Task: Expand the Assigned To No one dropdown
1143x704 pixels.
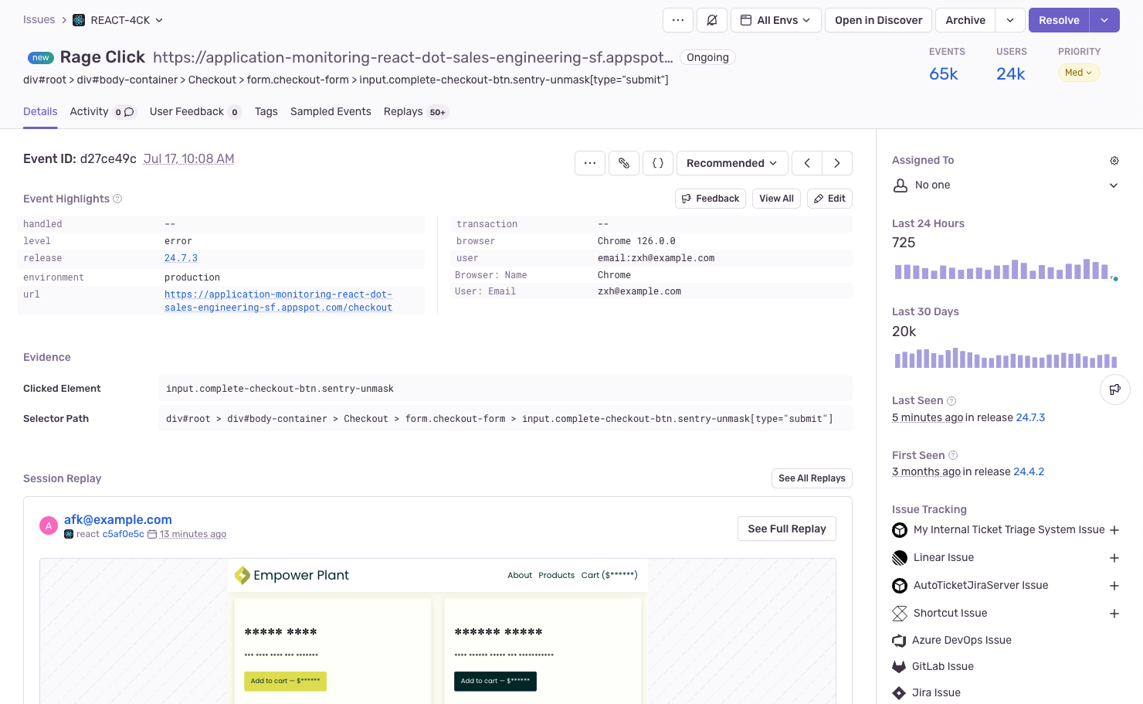Action: click(1114, 185)
